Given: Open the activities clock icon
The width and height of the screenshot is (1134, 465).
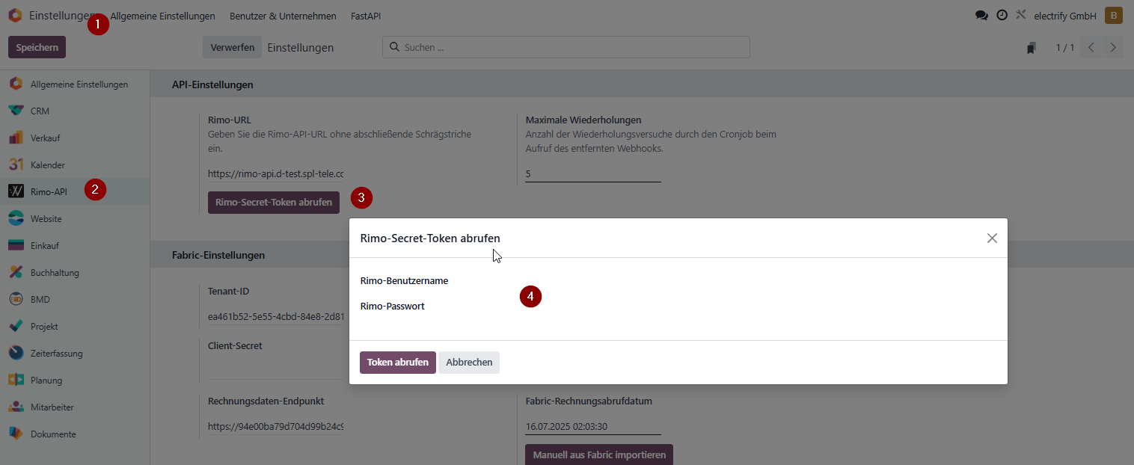Looking at the screenshot, I should 1002,16.
